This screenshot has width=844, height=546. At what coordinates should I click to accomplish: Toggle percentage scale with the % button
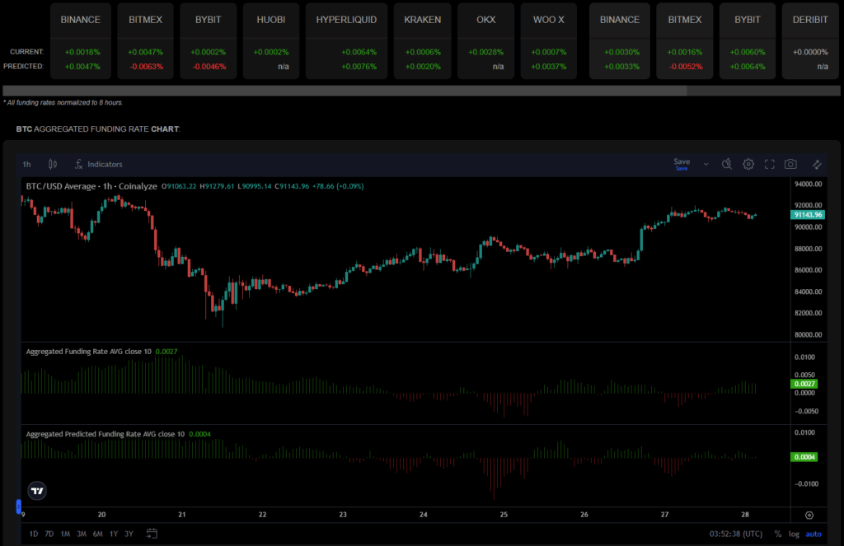coord(777,534)
